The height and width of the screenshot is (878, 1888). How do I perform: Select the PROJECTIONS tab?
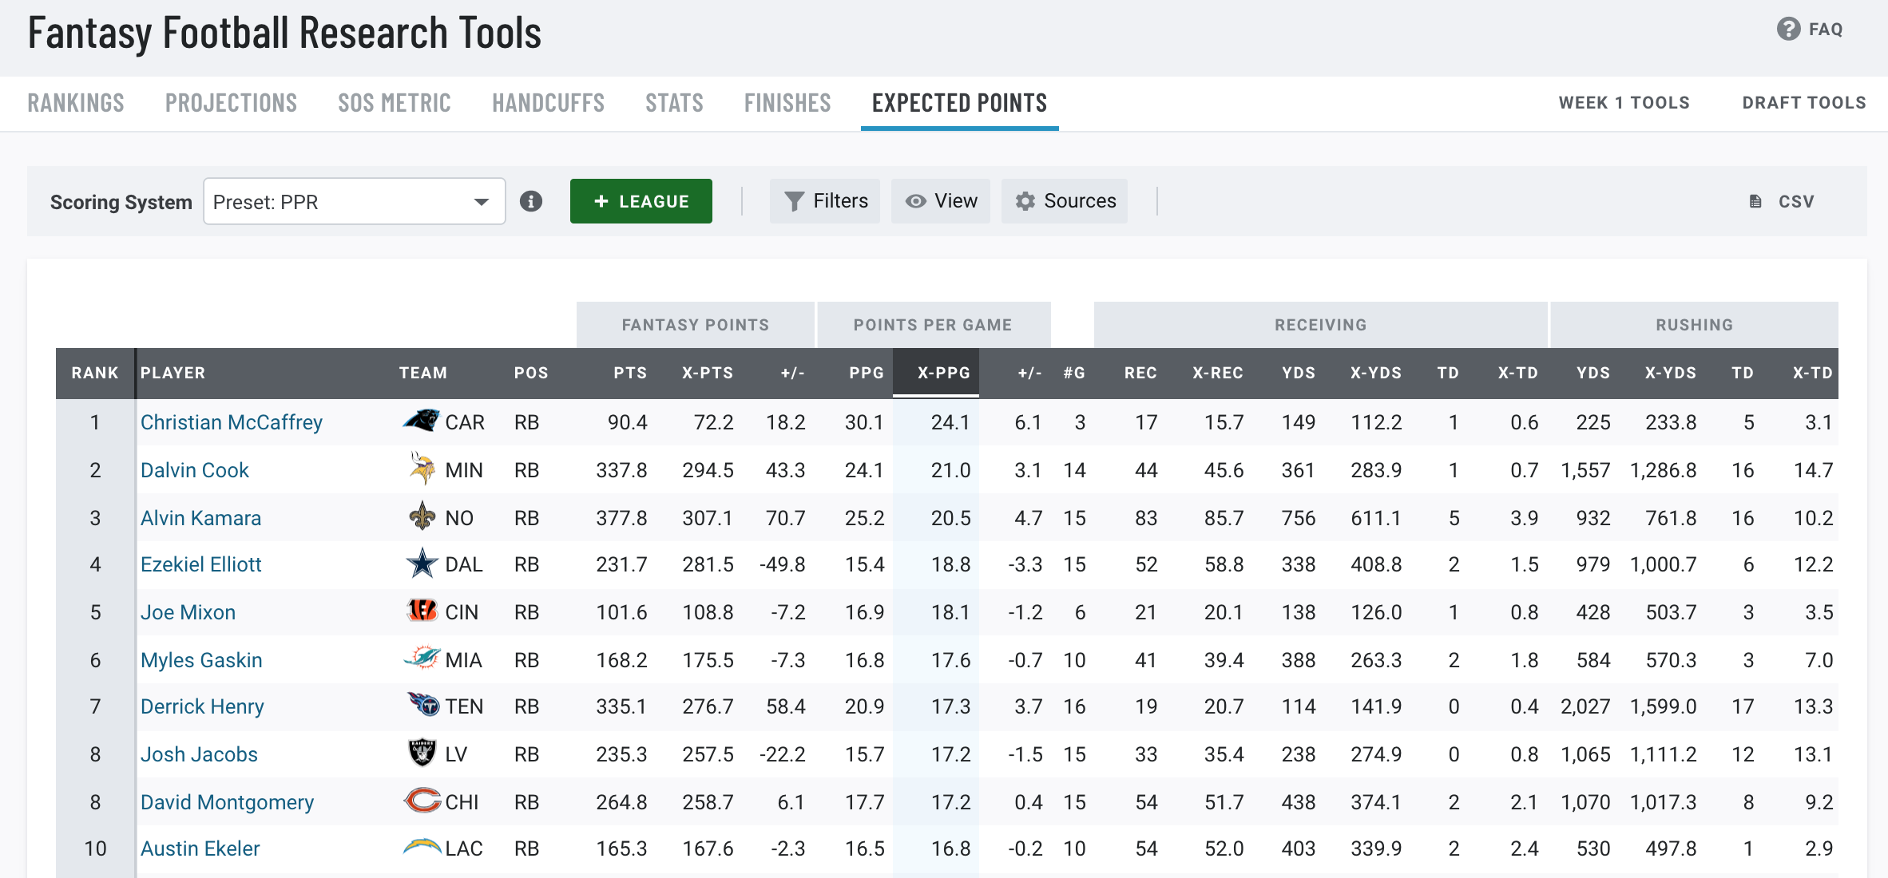[231, 102]
